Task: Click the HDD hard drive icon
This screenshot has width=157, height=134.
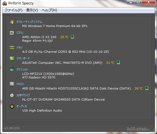Action: point(12,84)
